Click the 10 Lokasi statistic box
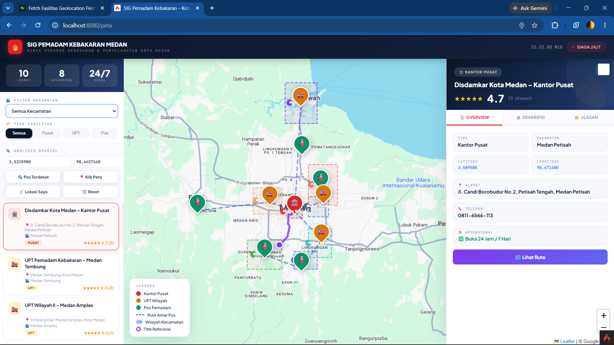 pyautogui.click(x=24, y=75)
